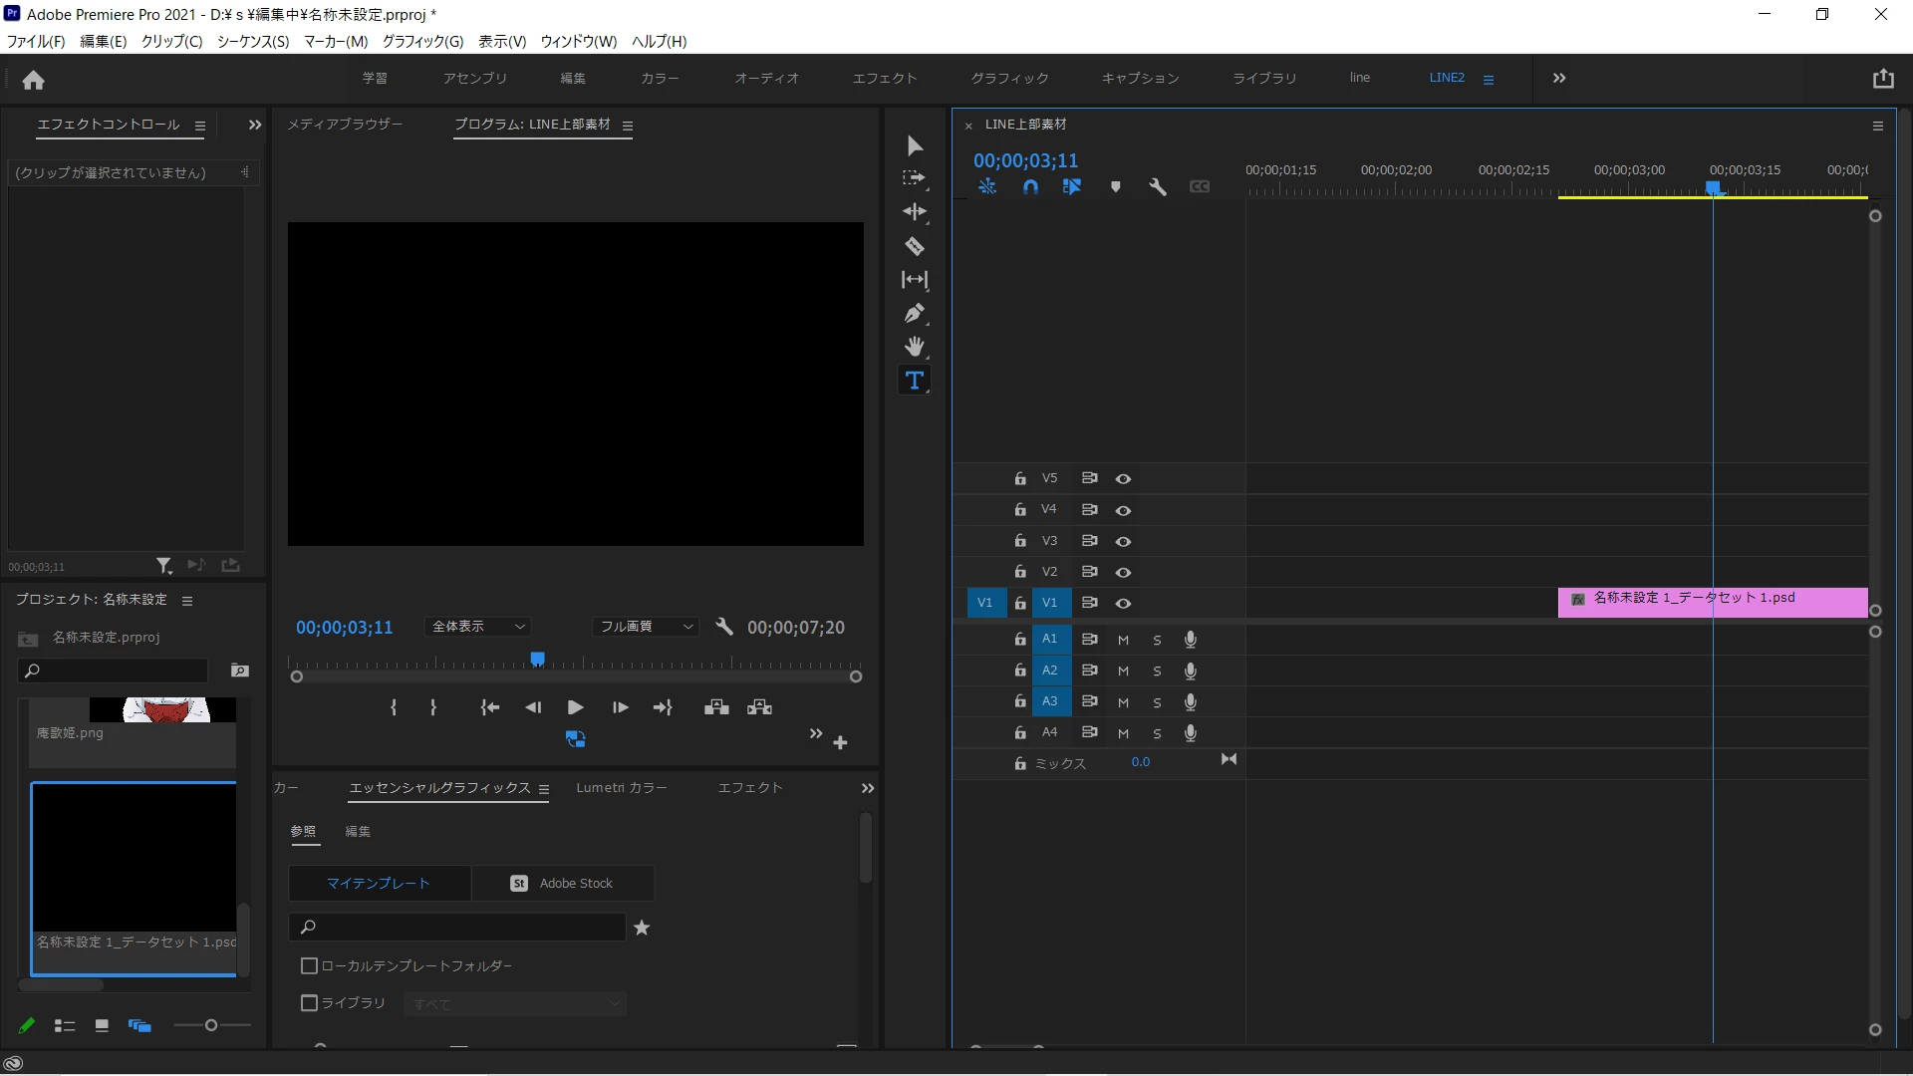Open the シーケンス(S) menu
The image size is (1913, 1076).
click(x=253, y=41)
